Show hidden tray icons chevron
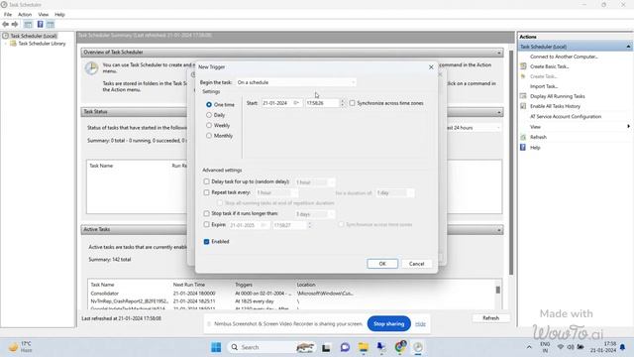Viewport: 634px width, 357px height. point(529,347)
